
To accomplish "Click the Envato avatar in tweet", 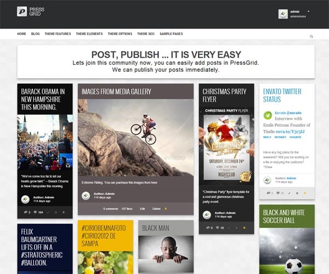I will (268, 115).
